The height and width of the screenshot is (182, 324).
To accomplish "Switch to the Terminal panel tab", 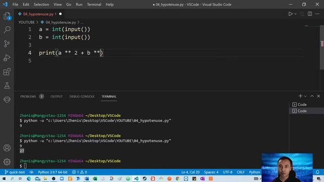I will click(x=109, y=97).
